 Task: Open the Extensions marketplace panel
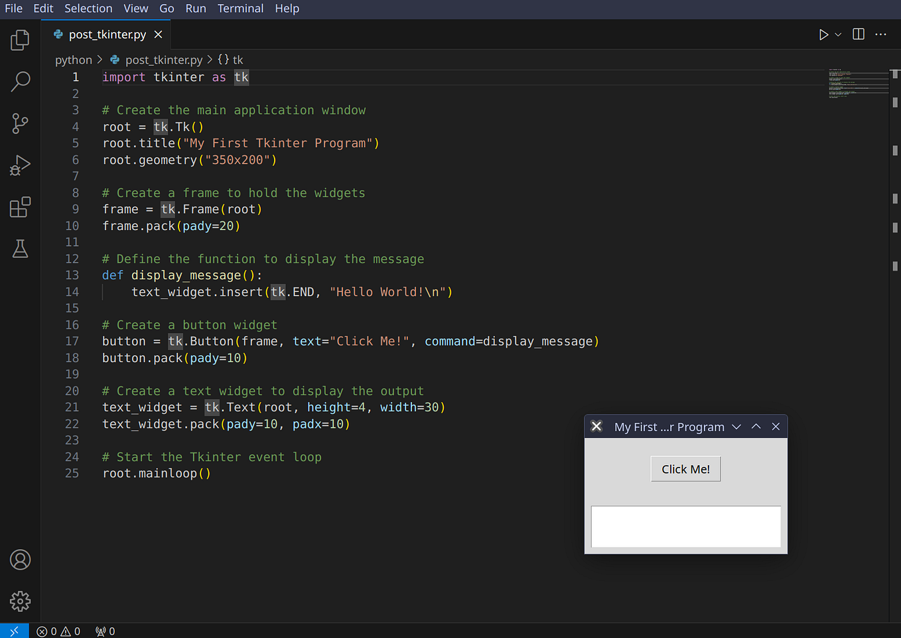[20, 207]
